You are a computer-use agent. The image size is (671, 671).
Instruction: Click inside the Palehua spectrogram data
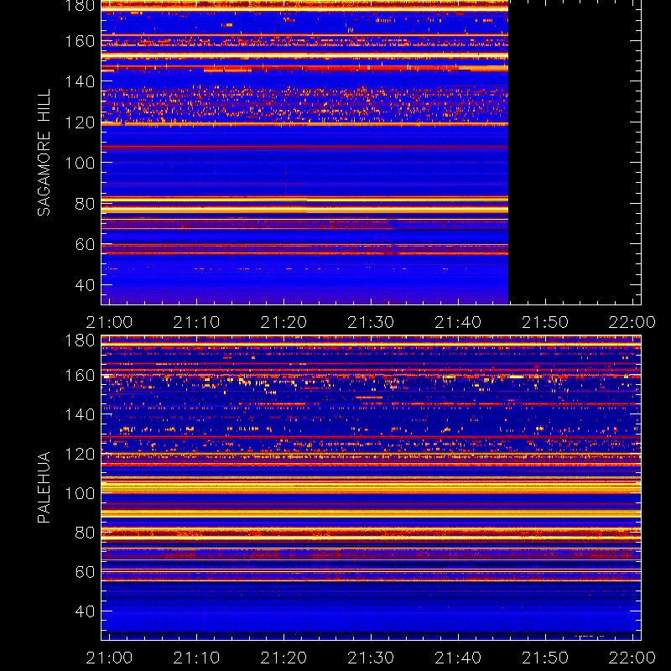pos(371,488)
